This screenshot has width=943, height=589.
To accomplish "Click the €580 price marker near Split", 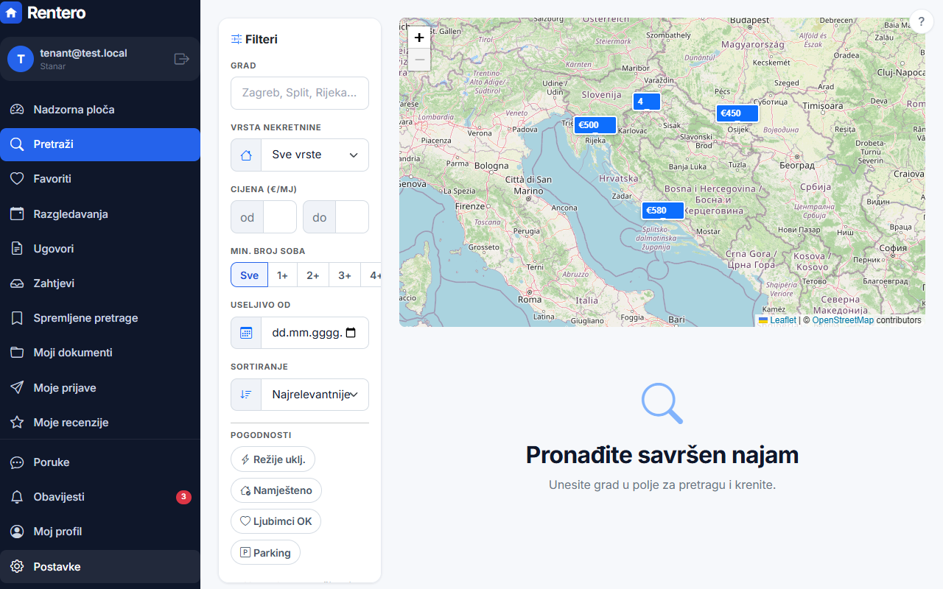I will 662,211.
